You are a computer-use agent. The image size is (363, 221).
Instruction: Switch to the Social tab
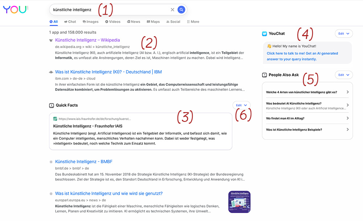point(173,22)
